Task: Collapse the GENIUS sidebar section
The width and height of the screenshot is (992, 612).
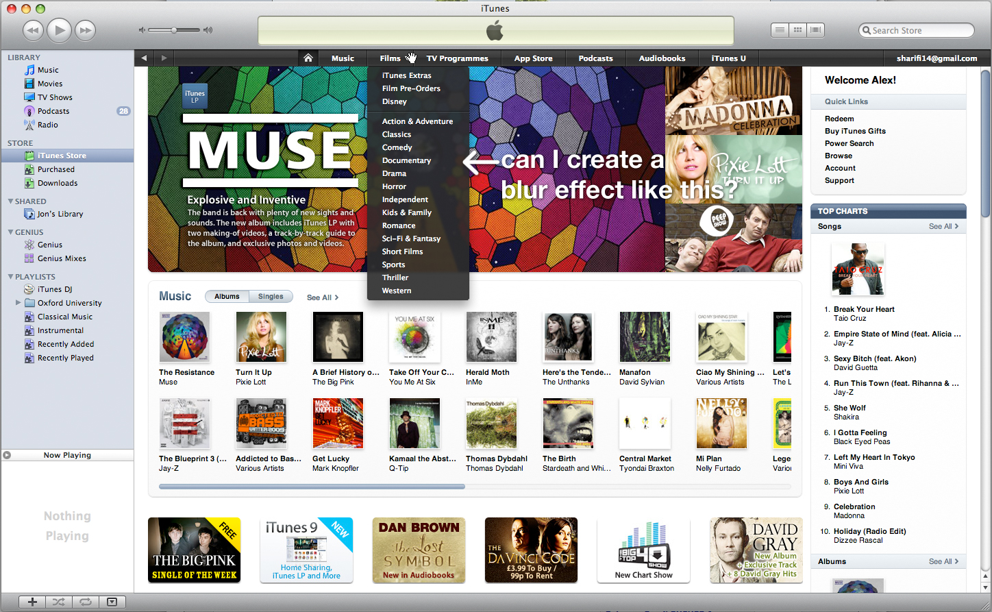Action: tap(10, 232)
